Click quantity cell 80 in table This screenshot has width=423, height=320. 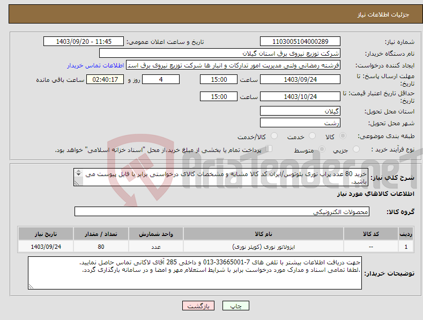101,247
